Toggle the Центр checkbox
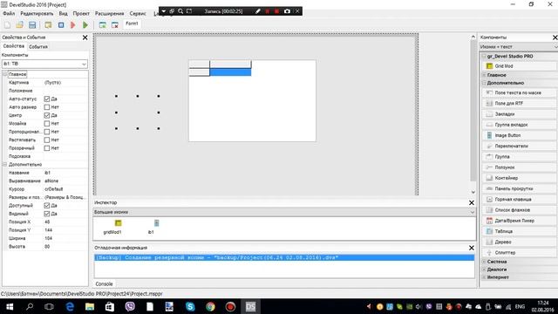Viewport: 558px width, 314px height. point(46,115)
